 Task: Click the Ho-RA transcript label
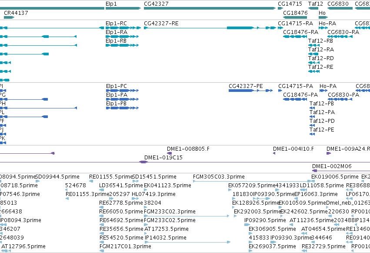pyautogui.click(x=327, y=24)
